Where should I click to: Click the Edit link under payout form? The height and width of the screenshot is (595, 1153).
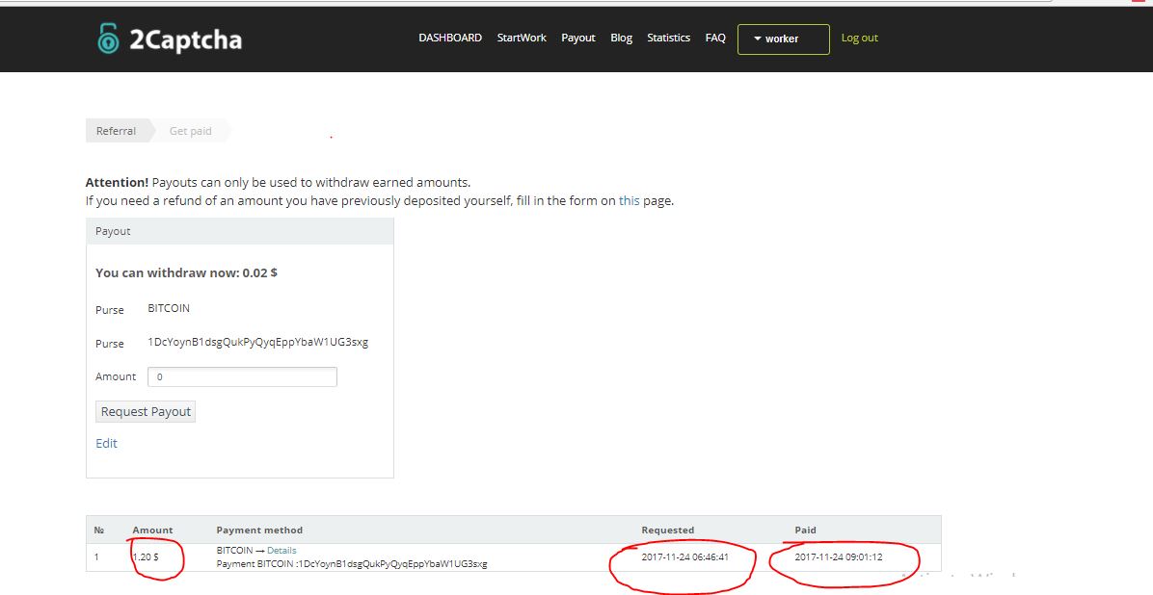[x=106, y=444]
